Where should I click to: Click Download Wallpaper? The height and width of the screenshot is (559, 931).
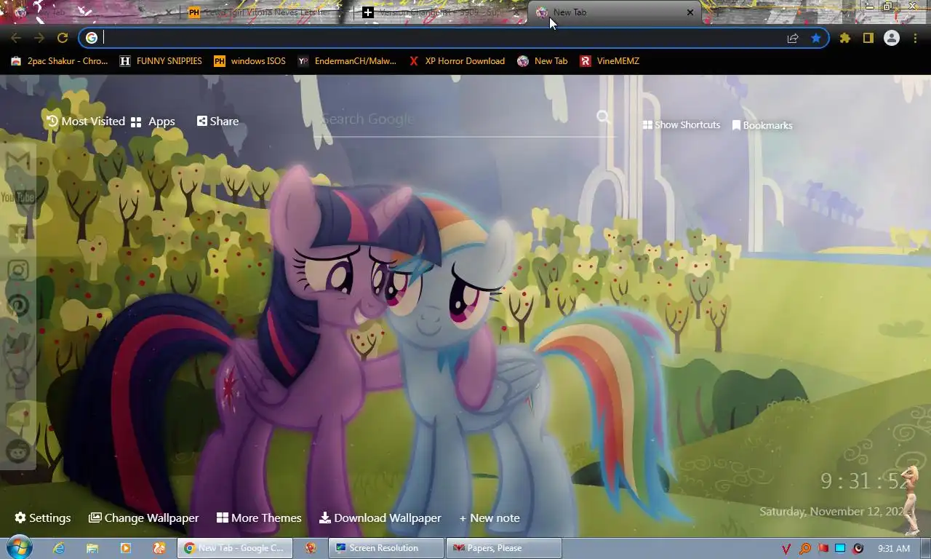(380, 518)
